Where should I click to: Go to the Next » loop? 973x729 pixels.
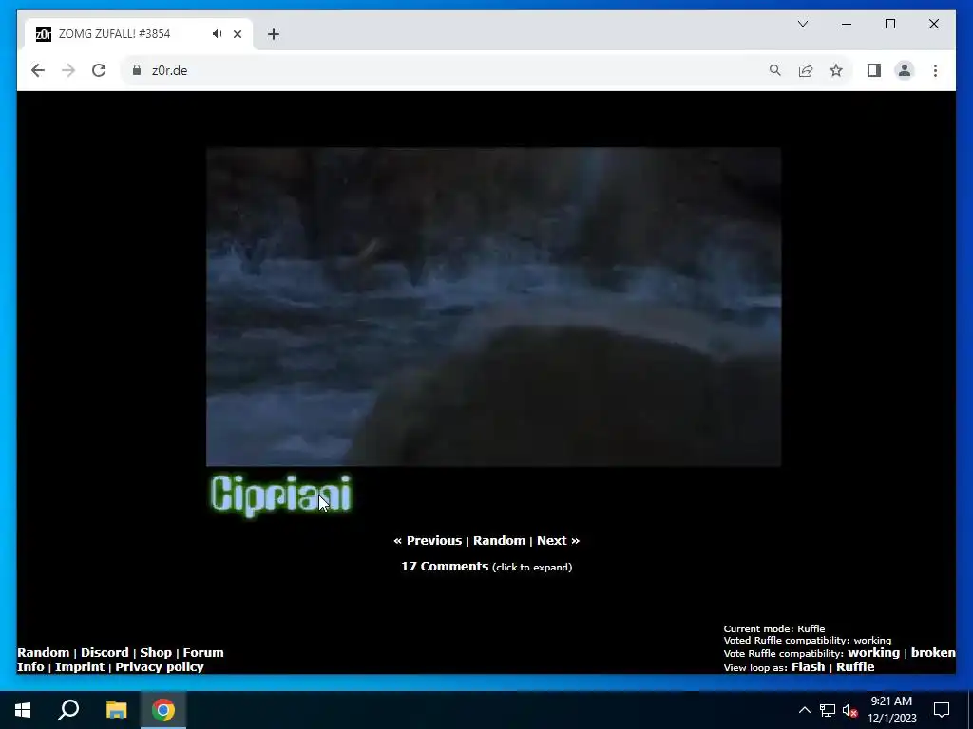pyautogui.click(x=558, y=540)
